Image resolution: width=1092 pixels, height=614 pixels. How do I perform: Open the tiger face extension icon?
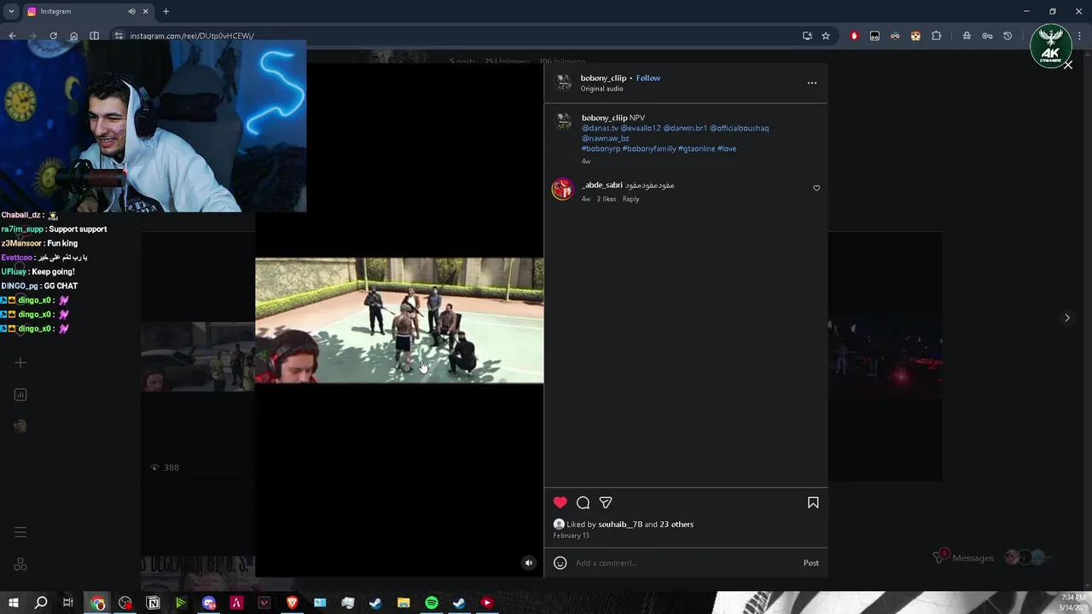(915, 36)
